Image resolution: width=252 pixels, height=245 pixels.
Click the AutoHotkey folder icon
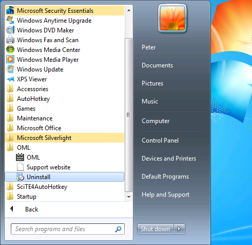(10, 99)
